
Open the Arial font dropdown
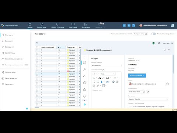(108, 74)
